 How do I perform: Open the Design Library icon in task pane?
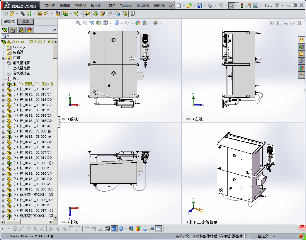pos(302,47)
